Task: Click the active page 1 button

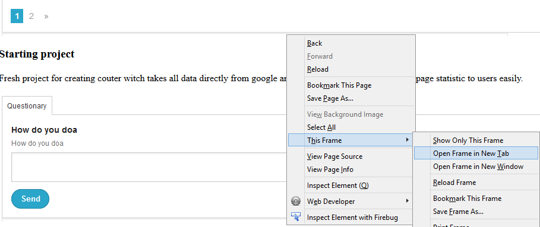Action: point(17,16)
